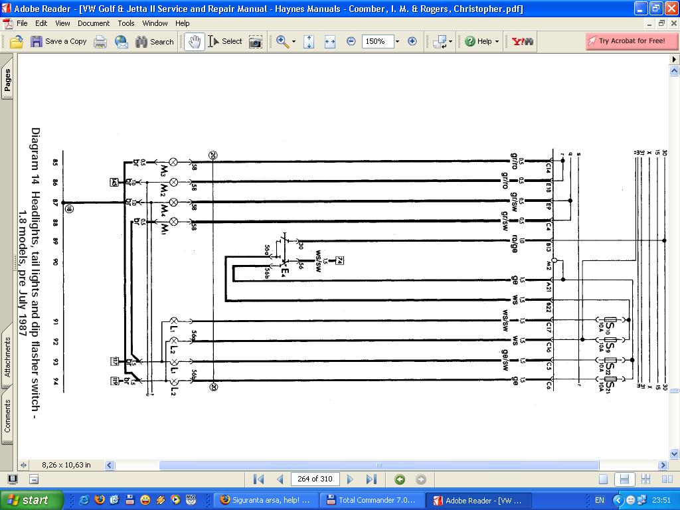This screenshot has height=510, width=680.
Task: Switch to Single Page layout
Action: (603, 479)
